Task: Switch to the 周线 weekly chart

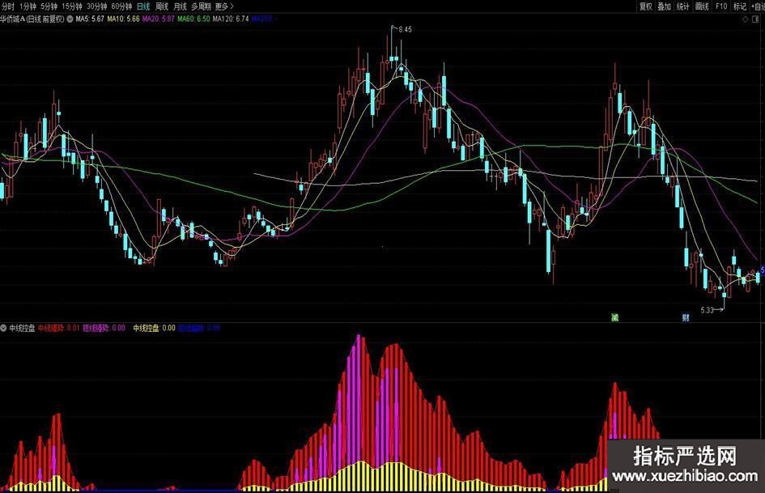Action: tap(161, 6)
